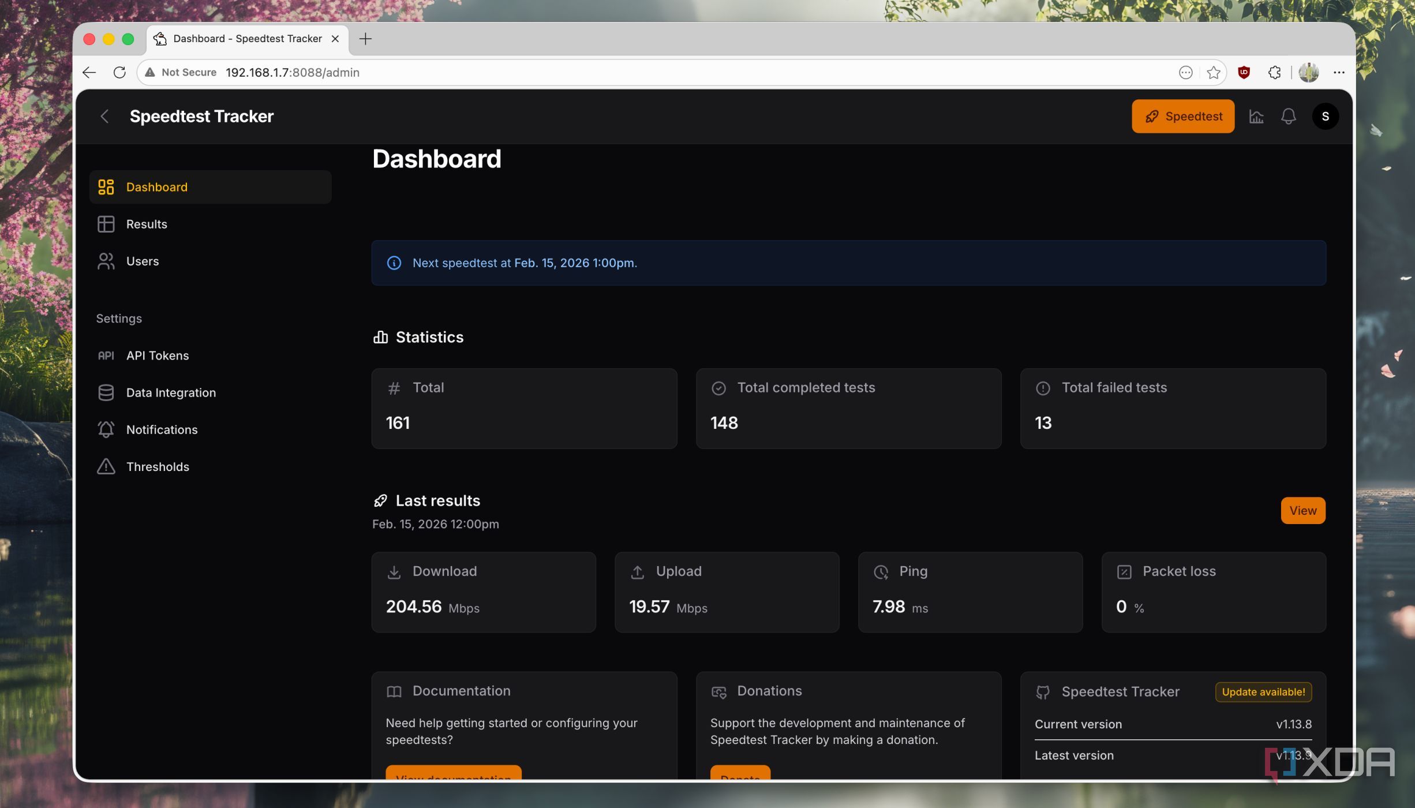Click the Total completed tests check icon
The width and height of the screenshot is (1415, 808).
[x=718, y=388]
